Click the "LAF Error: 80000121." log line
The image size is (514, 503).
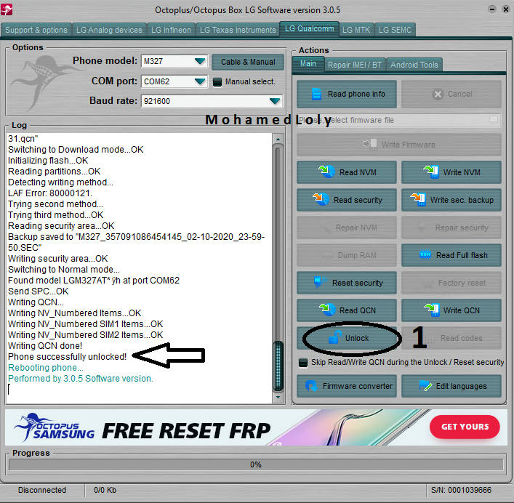tap(50, 193)
